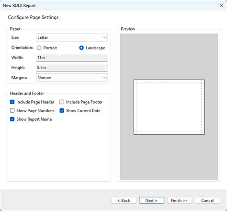The width and height of the screenshot is (227, 211).
Task: Click the landscape page preview thumbnail
Action: 169,107
